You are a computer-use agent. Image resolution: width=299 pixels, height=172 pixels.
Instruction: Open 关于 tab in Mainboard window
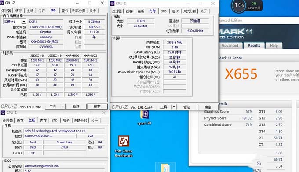pos(94,121)
